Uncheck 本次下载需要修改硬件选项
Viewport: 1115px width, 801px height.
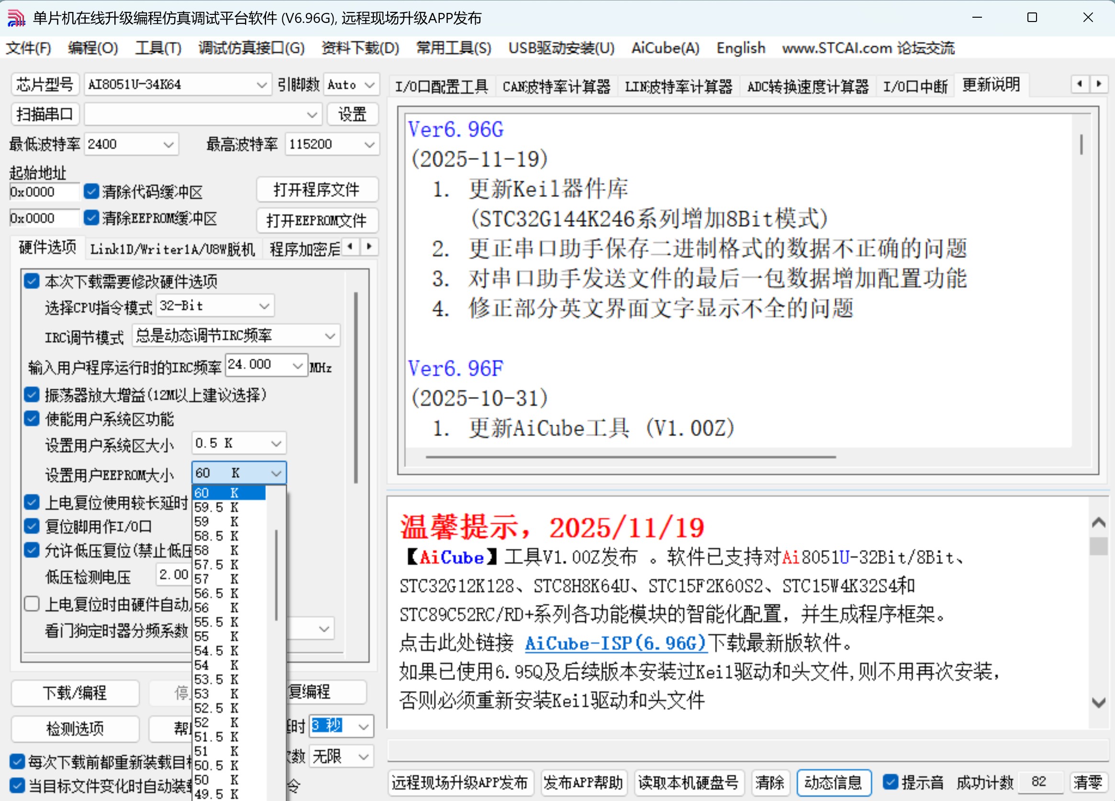tap(32, 281)
